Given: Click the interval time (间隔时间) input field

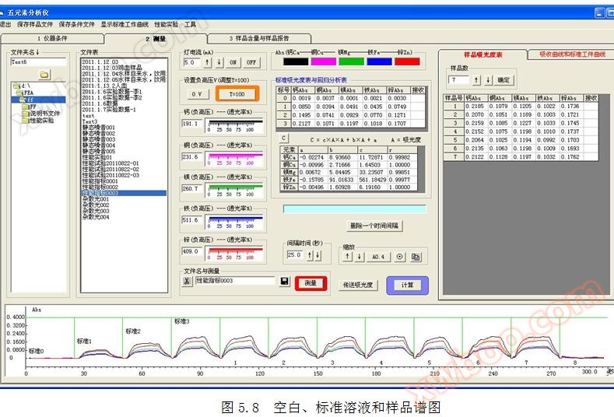Looking at the screenshot, I should [x=294, y=255].
